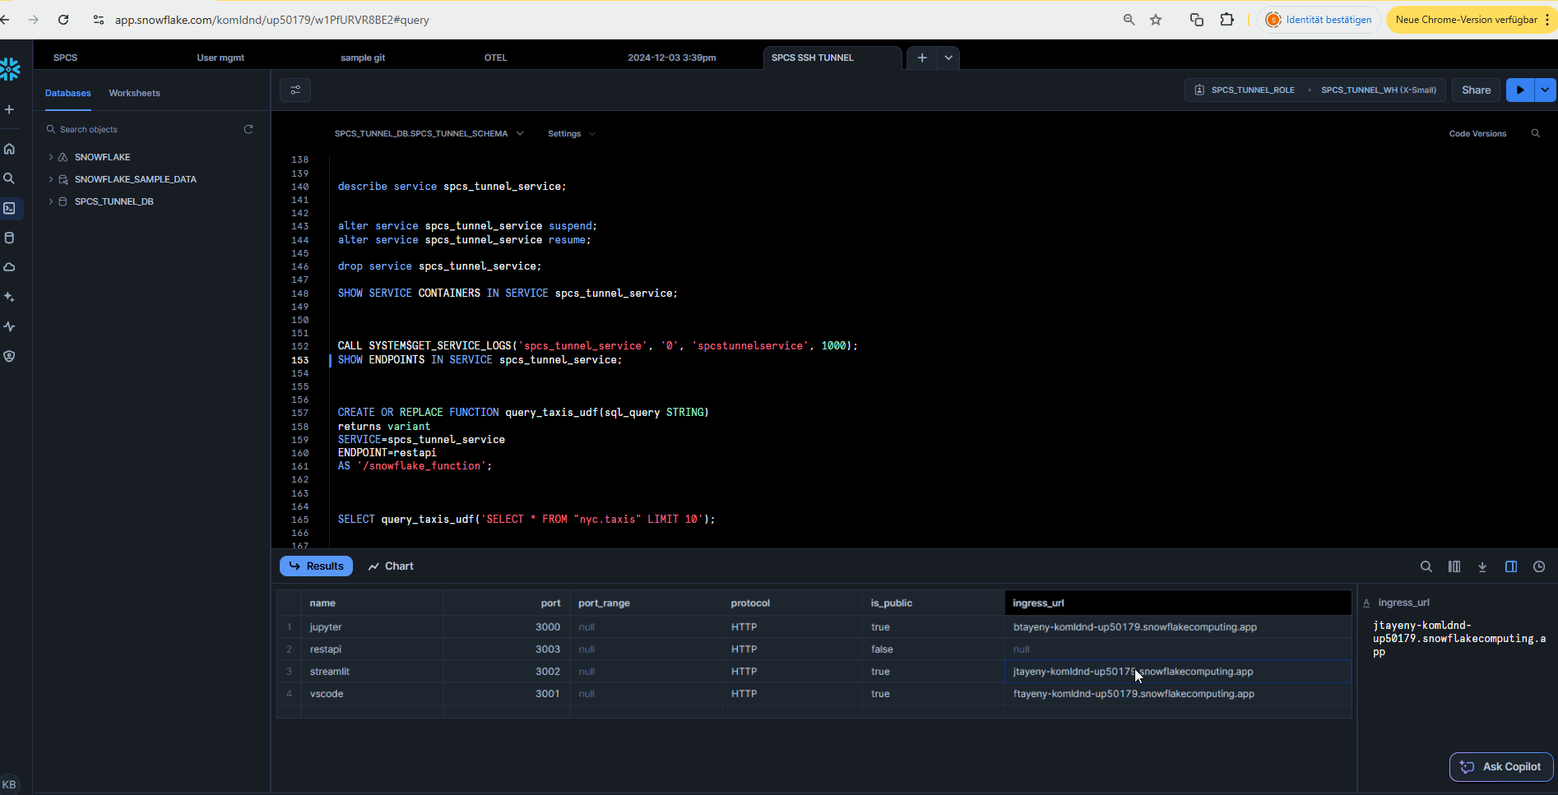The width and height of the screenshot is (1558, 795).
Task: Open Ask Copilot
Action: tap(1501, 766)
